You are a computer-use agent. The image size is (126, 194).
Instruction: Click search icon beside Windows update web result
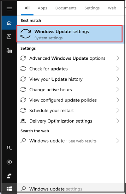click(23, 141)
